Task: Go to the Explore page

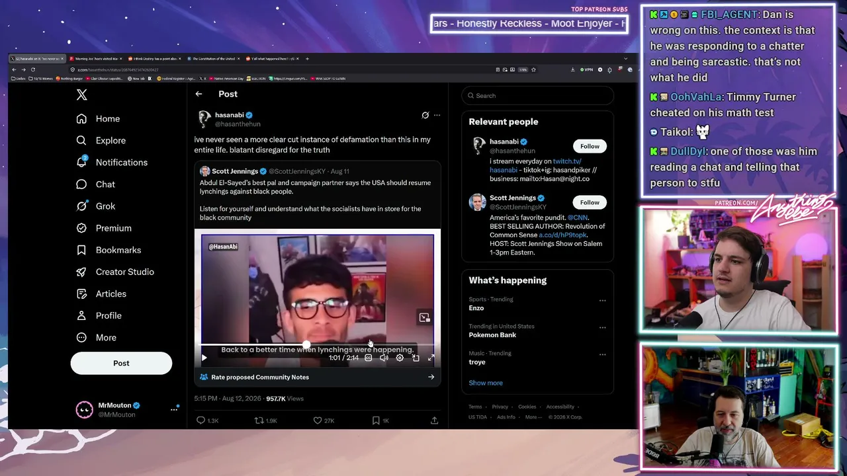Action: point(101,140)
